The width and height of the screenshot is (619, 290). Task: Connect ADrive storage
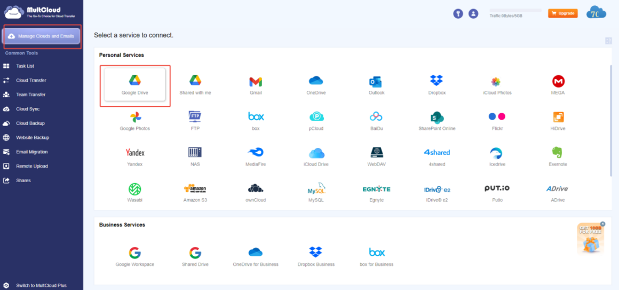tap(558, 193)
